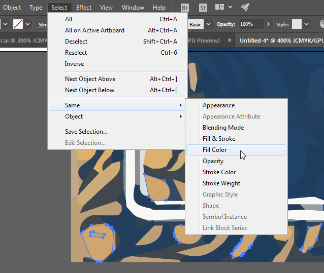Open the fill swatch dropdown arrow
This screenshot has height=273, width=324.
pyautogui.click(x=5, y=24)
